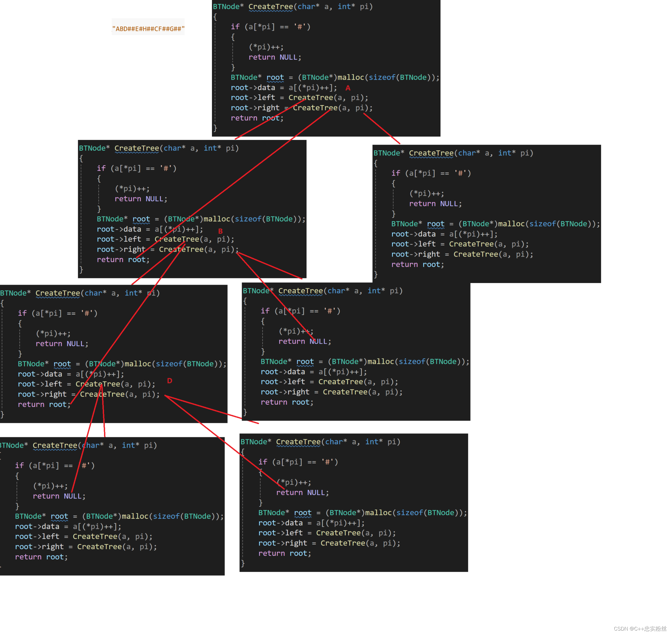Image resolution: width=671 pixels, height=634 pixels.
Task: Click "sizeof(BTNode)" in block A
Action: tap(400, 77)
